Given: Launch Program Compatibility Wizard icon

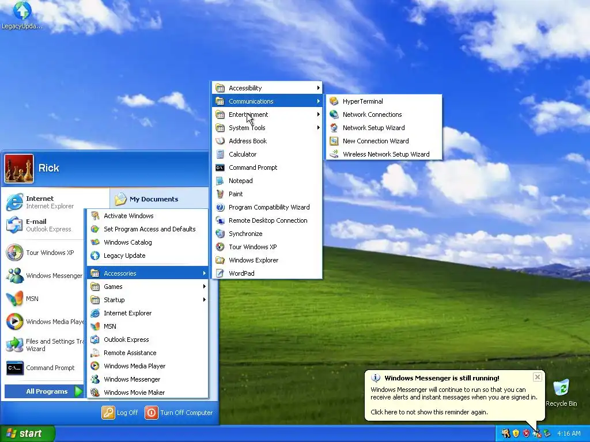Looking at the screenshot, I should click(220, 207).
